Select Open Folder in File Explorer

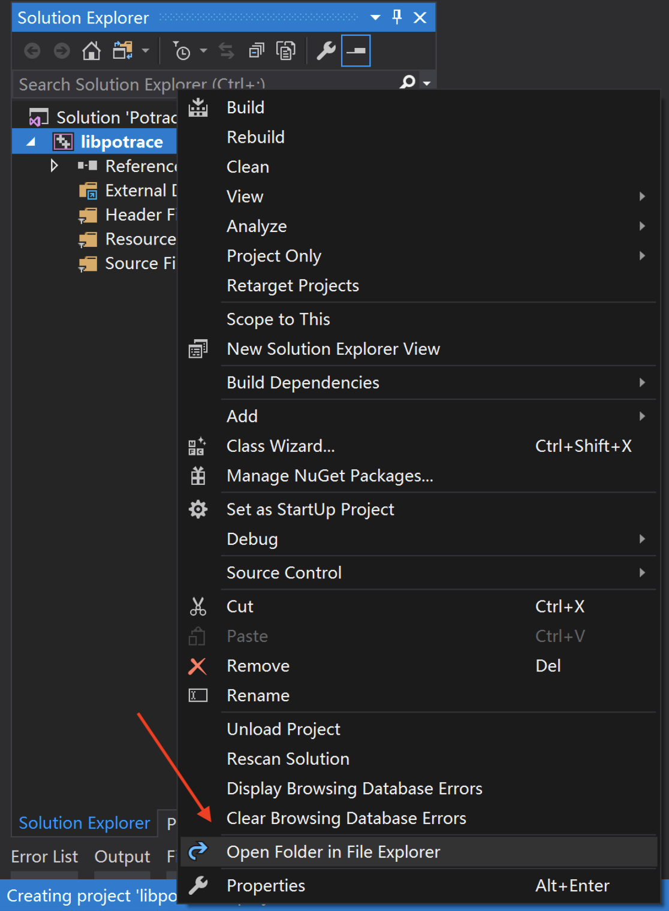tap(333, 852)
